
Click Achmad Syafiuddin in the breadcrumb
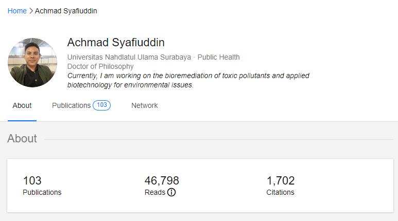point(66,11)
